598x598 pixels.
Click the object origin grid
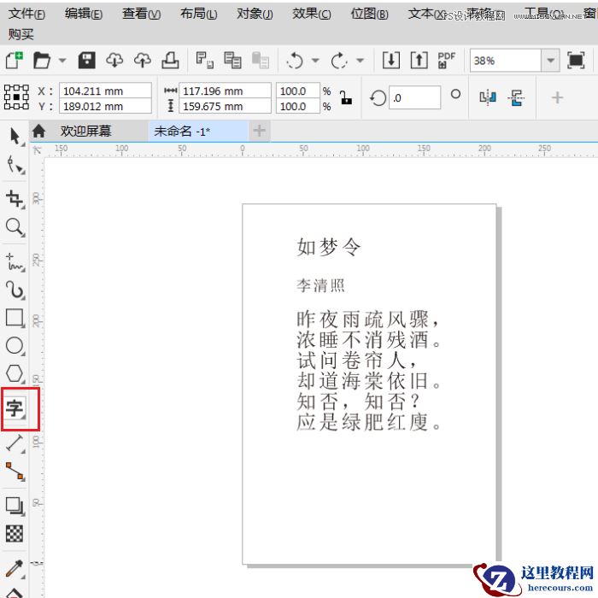[16, 97]
